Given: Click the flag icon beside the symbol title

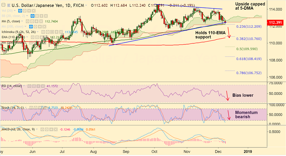Looking at the screenshot, I should point(9,5).
